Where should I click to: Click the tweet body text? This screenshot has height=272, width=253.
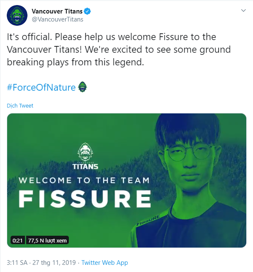click(119, 50)
